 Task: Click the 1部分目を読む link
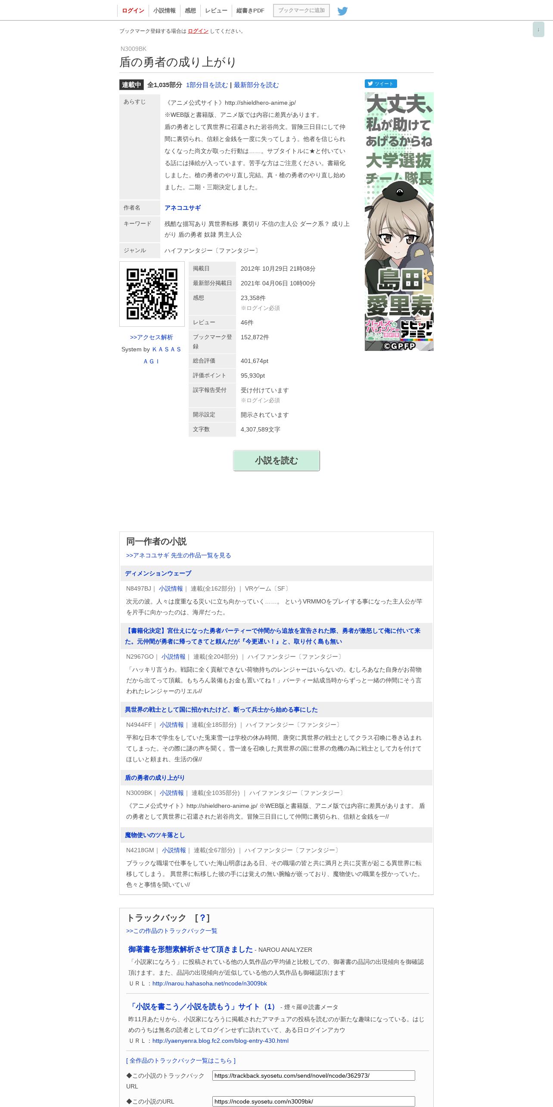click(x=207, y=85)
